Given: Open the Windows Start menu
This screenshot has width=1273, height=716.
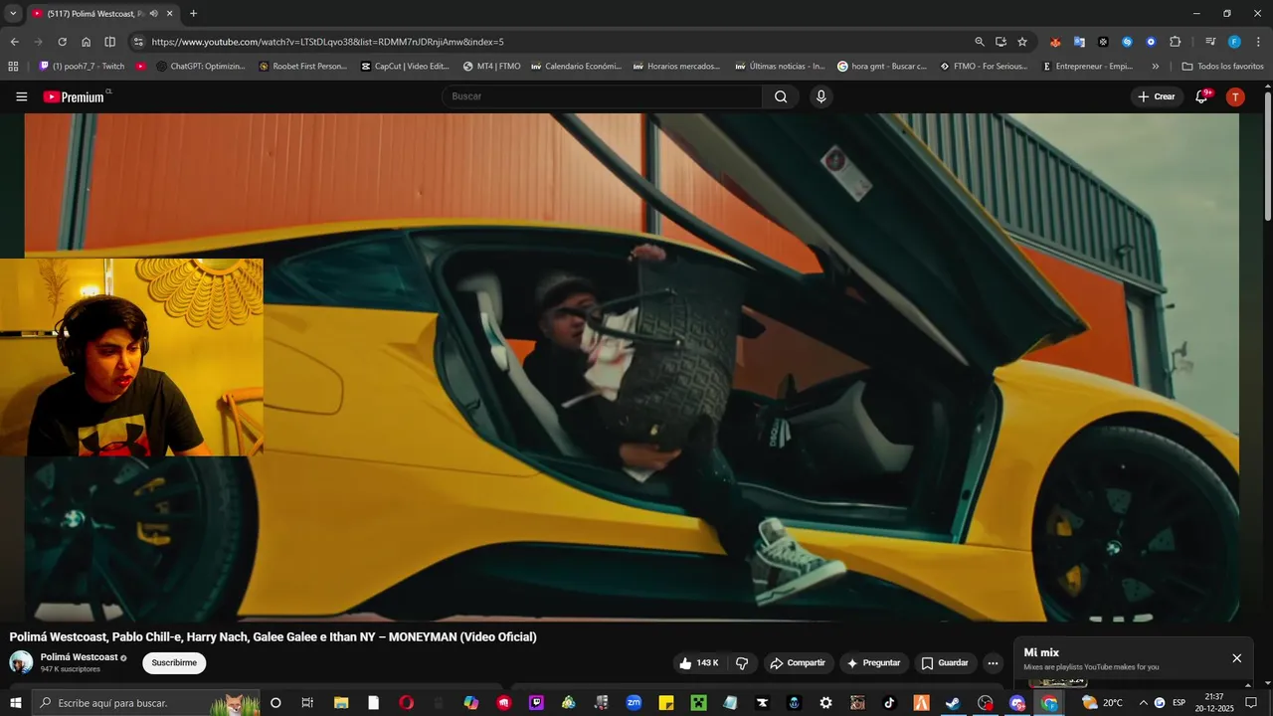Looking at the screenshot, I should click(15, 703).
